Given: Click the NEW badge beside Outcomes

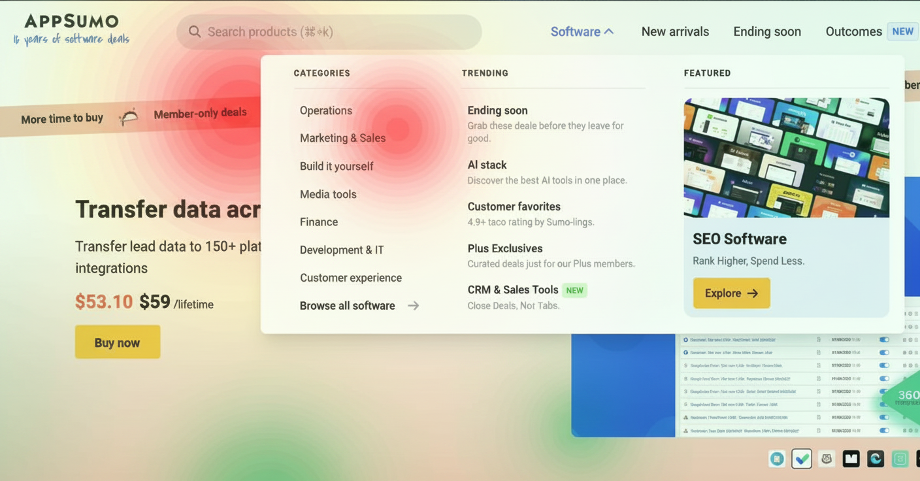Looking at the screenshot, I should [902, 31].
